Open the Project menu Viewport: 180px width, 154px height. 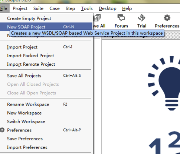[x=20, y=8]
